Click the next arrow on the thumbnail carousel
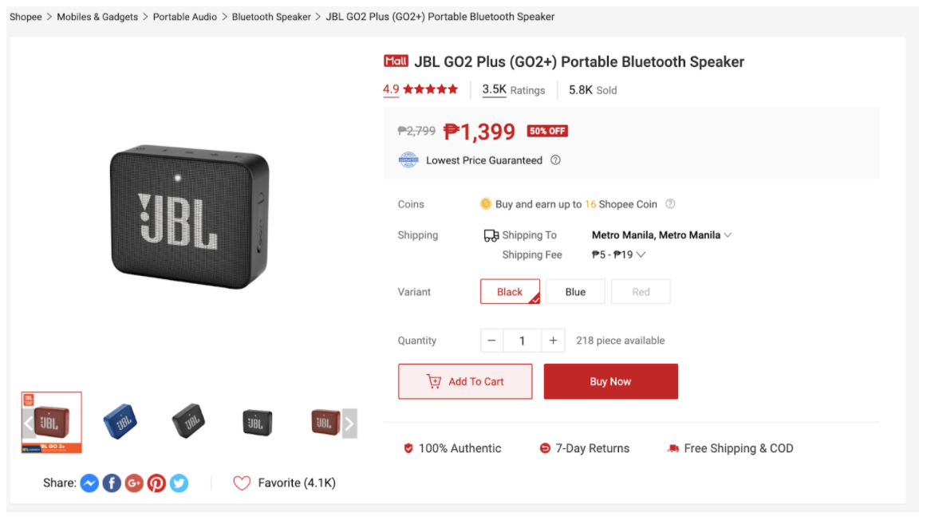 pos(349,425)
